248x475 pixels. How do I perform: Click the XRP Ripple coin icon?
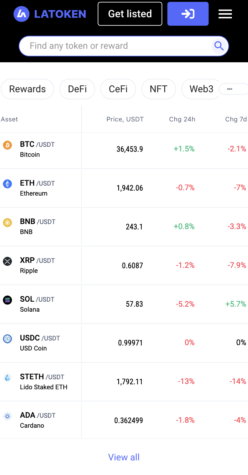coord(7,261)
